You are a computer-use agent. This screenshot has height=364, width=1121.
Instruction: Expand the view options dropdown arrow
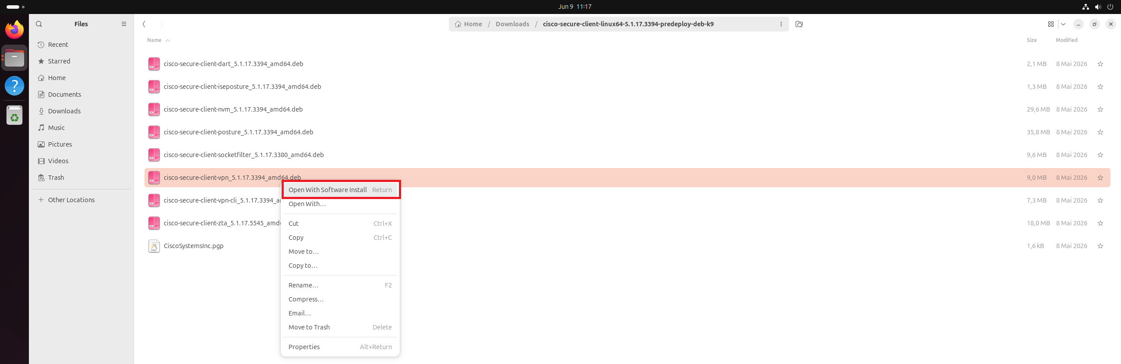coord(1063,24)
